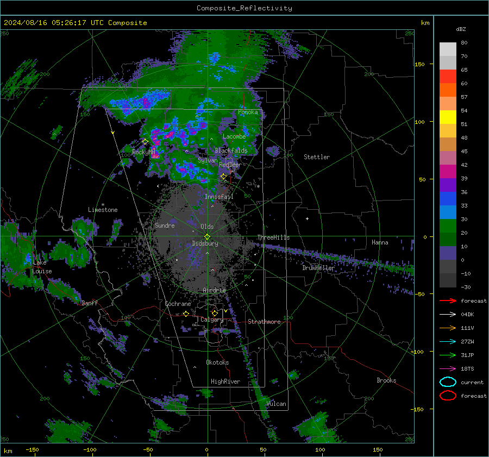Click the HighRiver label
Screen dimensions: 489x457
[x=225, y=381]
